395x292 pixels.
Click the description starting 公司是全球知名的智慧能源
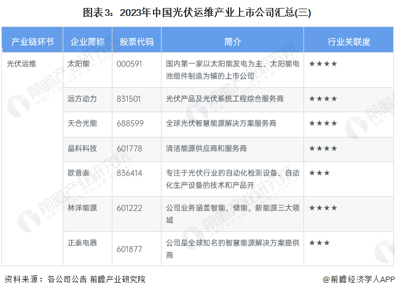coord(233,249)
